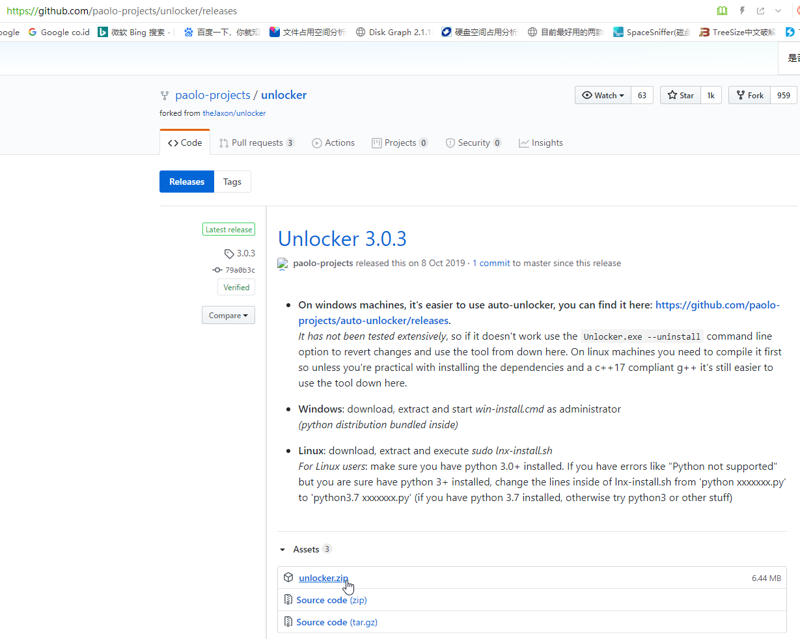Open the paolo-projects author link in release line
The width and height of the screenshot is (800, 639).
click(324, 263)
